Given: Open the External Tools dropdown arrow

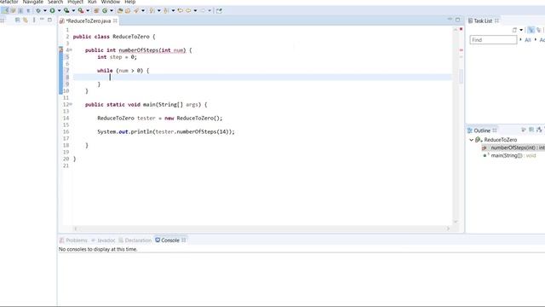Looking at the screenshot, I should click(88, 10).
